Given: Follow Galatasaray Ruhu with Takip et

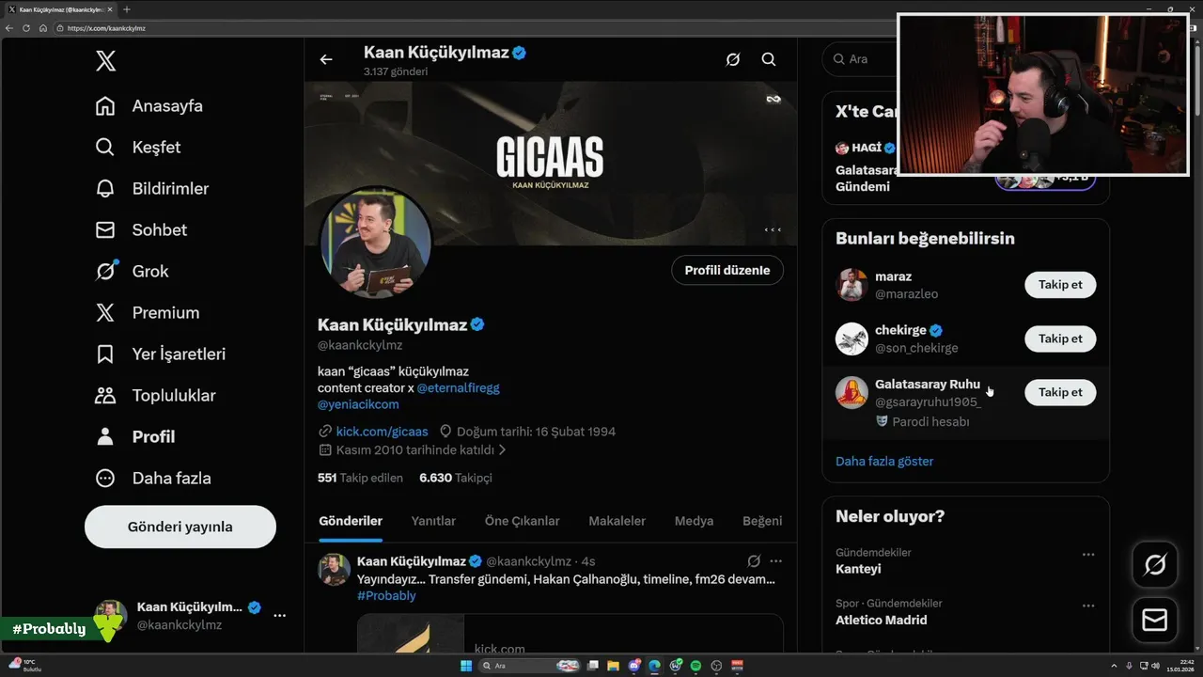Looking at the screenshot, I should (x=1060, y=392).
